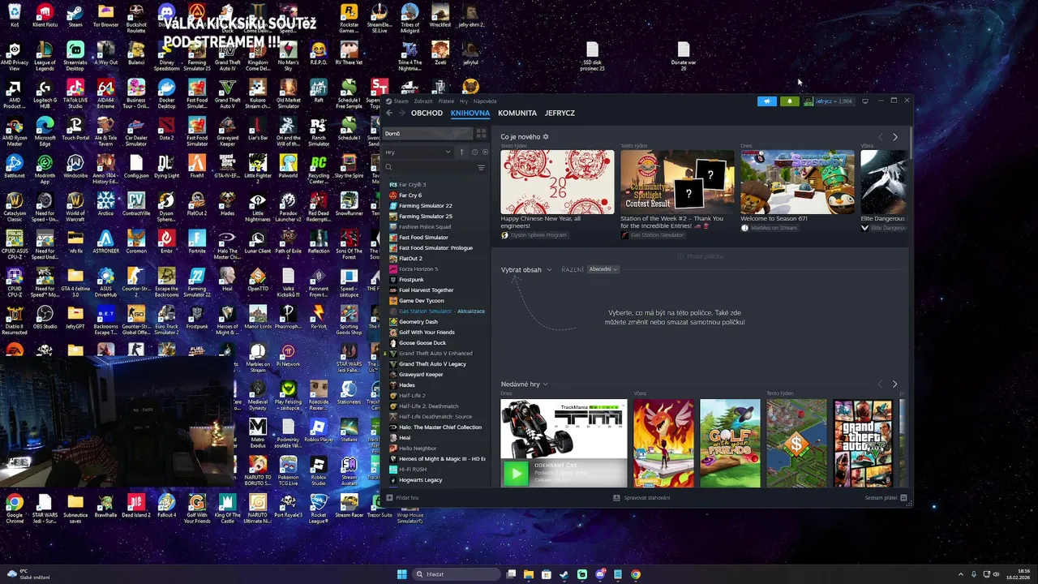The width and height of the screenshot is (1038, 584).
Task: Open Rocket League desktop shortcut
Action: [x=319, y=508]
